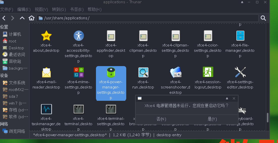The width and height of the screenshot is (278, 143).
Task: Go to the home folder icon
Action: [x=31, y=18]
